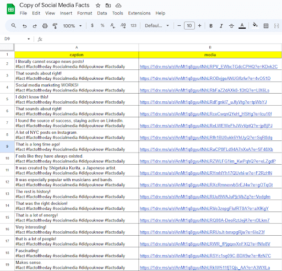Viewport: 282px width, 271px height.
Task: Click the print icon
Action: tap(45, 26)
